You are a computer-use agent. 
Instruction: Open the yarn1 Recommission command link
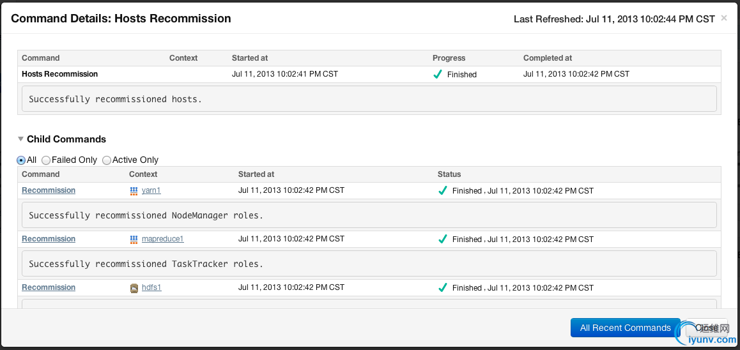tap(49, 190)
